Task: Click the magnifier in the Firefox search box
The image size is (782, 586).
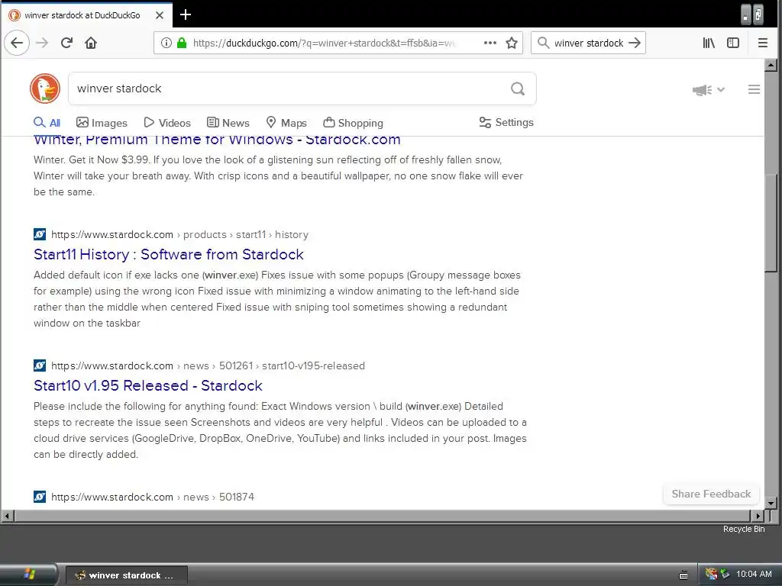Action: click(543, 43)
